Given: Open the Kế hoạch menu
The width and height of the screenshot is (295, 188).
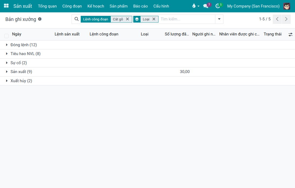Looking at the screenshot, I should click(x=96, y=6).
